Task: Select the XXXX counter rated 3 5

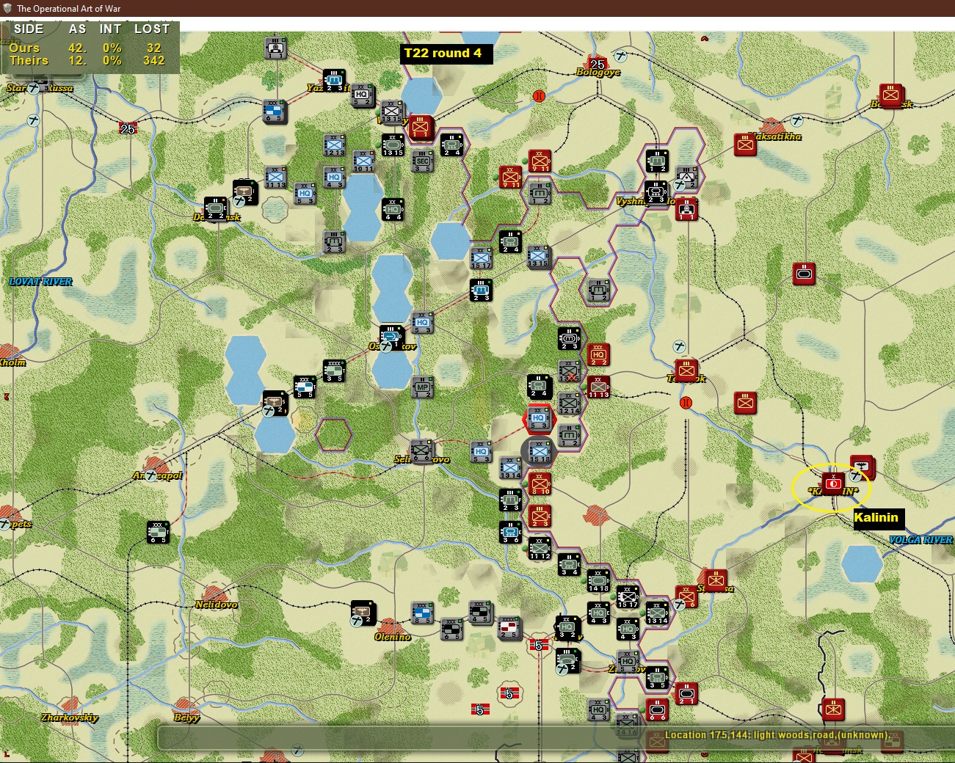Action: [x=334, y=370]
